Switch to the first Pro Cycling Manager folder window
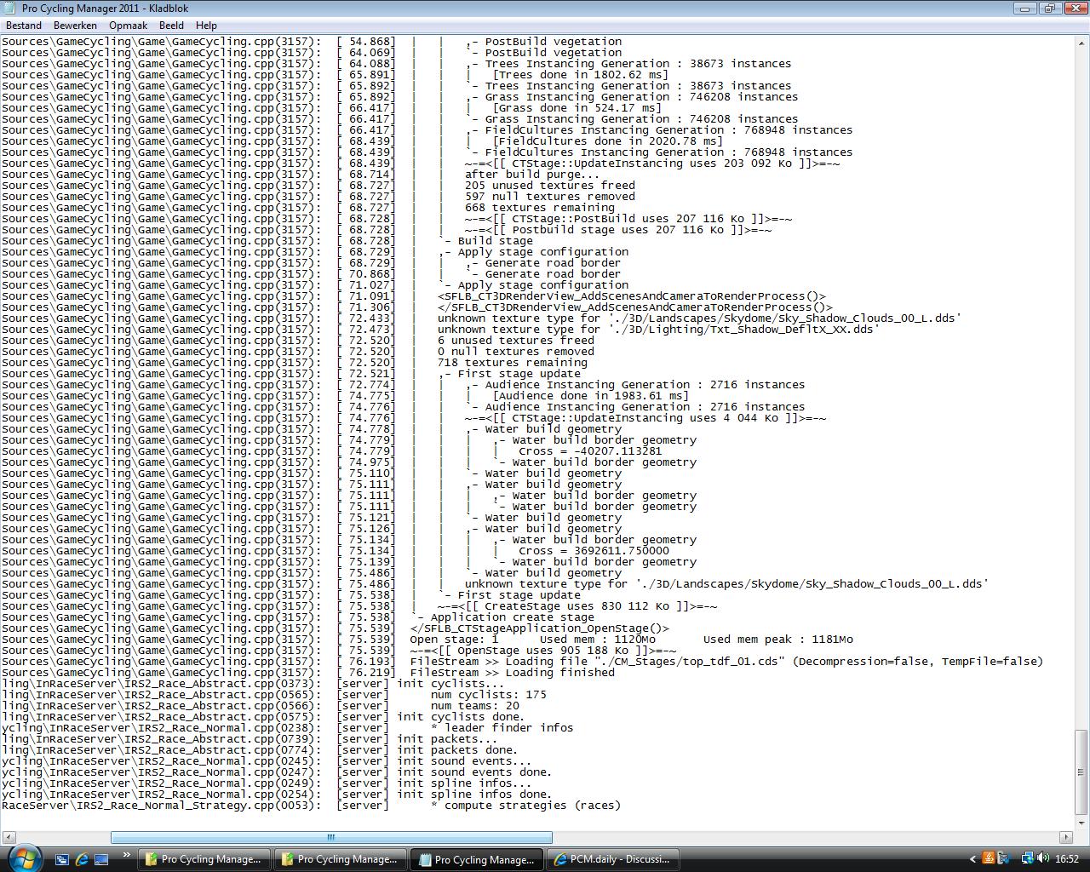1090x872 pixels. point(204,859)
